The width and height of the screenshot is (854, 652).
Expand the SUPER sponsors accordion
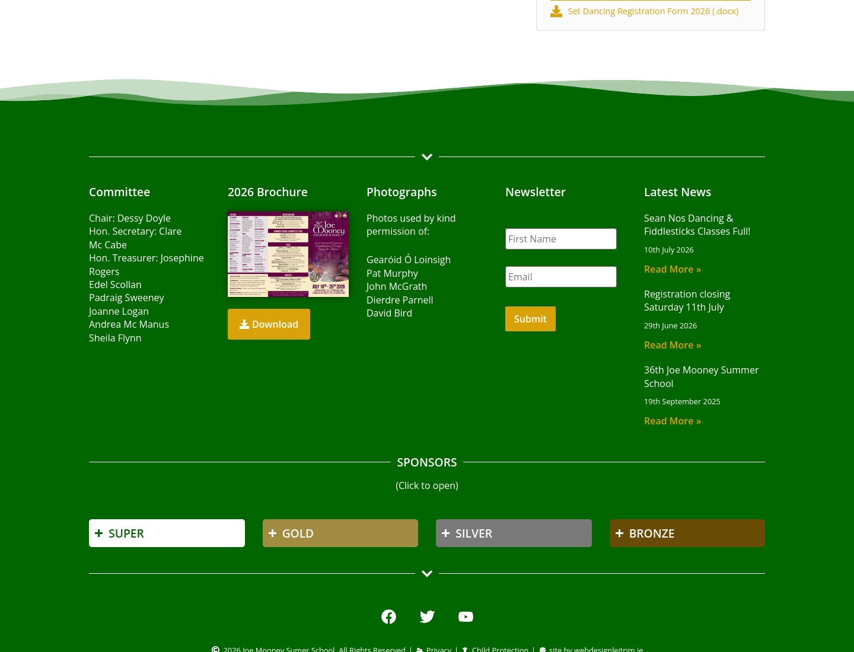click(x=167, y=533)
